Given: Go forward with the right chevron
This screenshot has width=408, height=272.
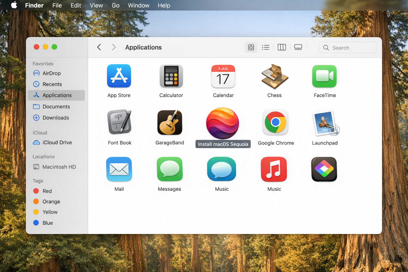Looking at the screenshot, I should coord(114,47).
